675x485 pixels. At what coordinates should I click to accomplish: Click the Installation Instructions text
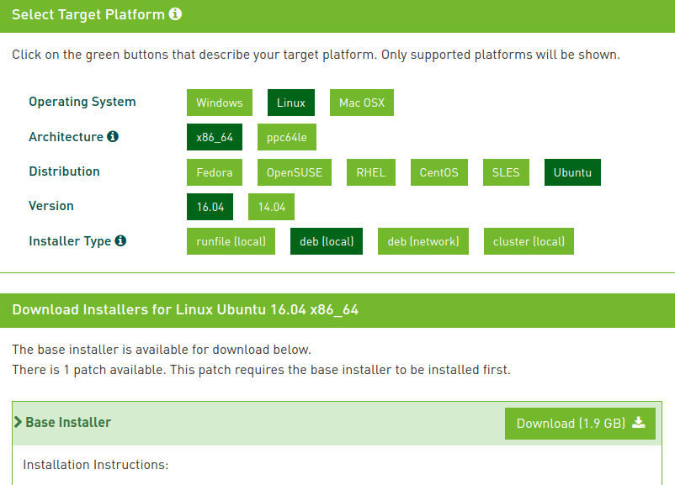[96, 464]
